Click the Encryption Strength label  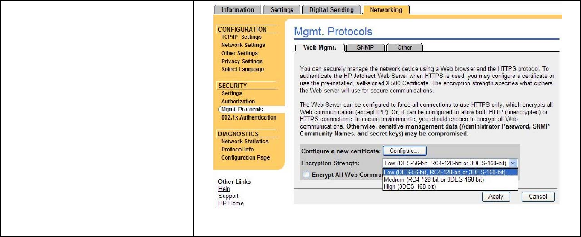tap(330, 163)
